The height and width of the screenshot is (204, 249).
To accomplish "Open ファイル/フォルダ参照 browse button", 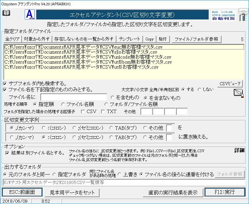I will tap(196, 39).
